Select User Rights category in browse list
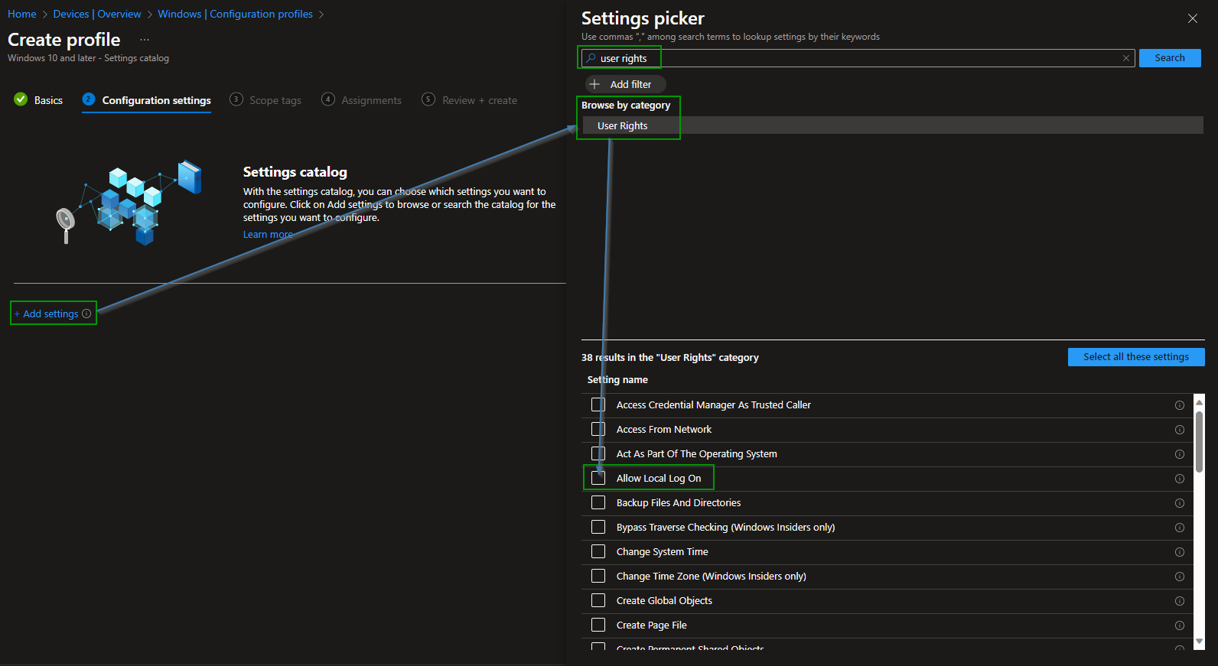 [x=622, y=125]
